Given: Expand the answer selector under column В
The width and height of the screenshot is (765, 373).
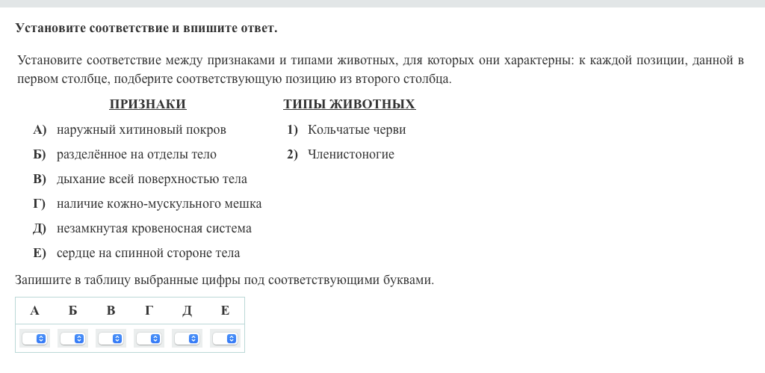Looking at the screenshot, I should 111,339.
